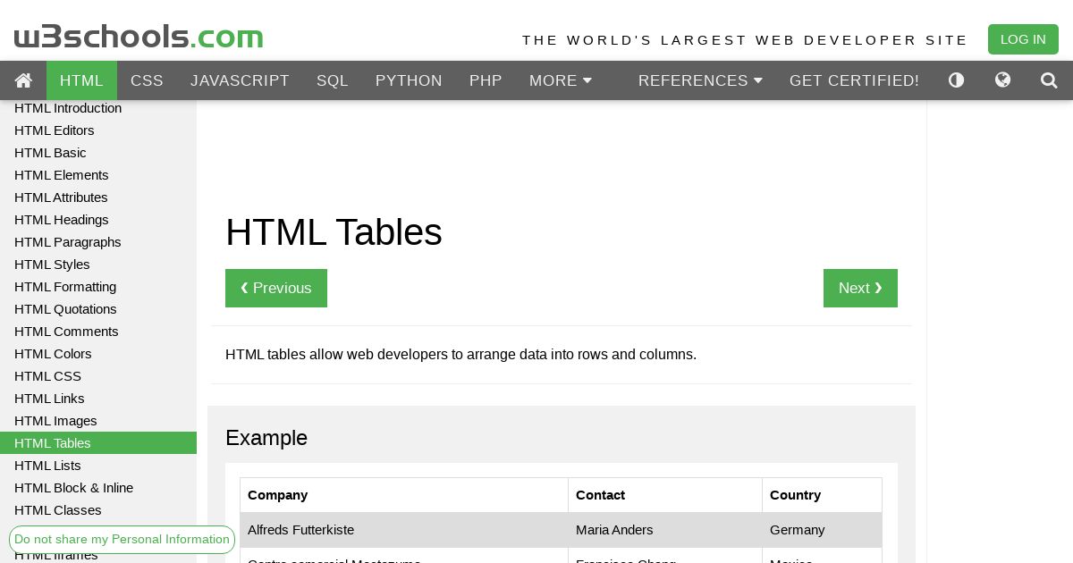Toggle dark mode contrast icon

pos(956,80)
